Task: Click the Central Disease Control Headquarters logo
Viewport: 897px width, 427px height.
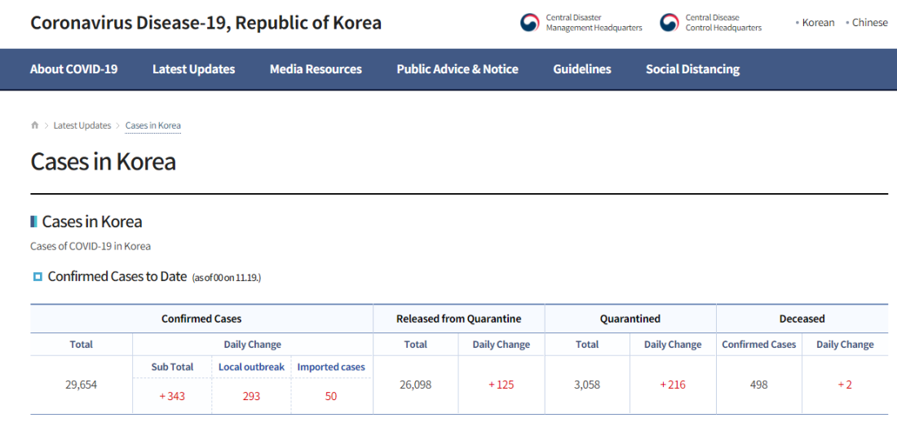Action: pyautogui.click(x=710, y=22)
